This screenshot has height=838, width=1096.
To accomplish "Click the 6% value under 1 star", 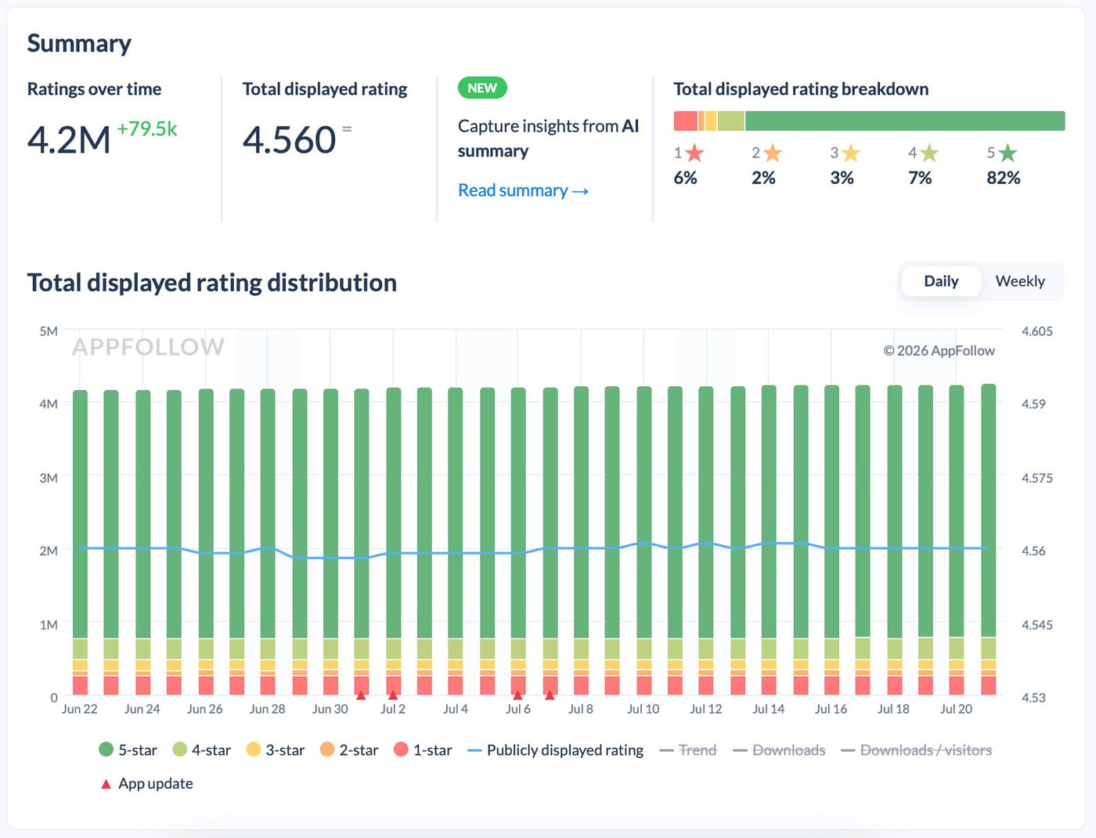I will (686, 178).
